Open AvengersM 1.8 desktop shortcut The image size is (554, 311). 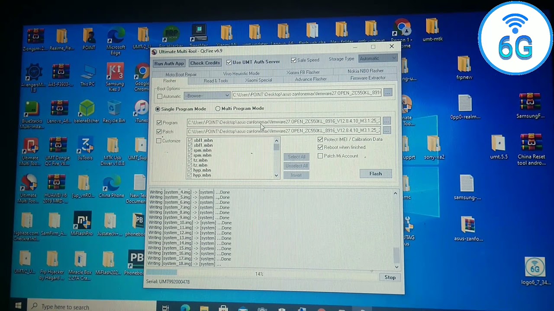pos(33,78)
